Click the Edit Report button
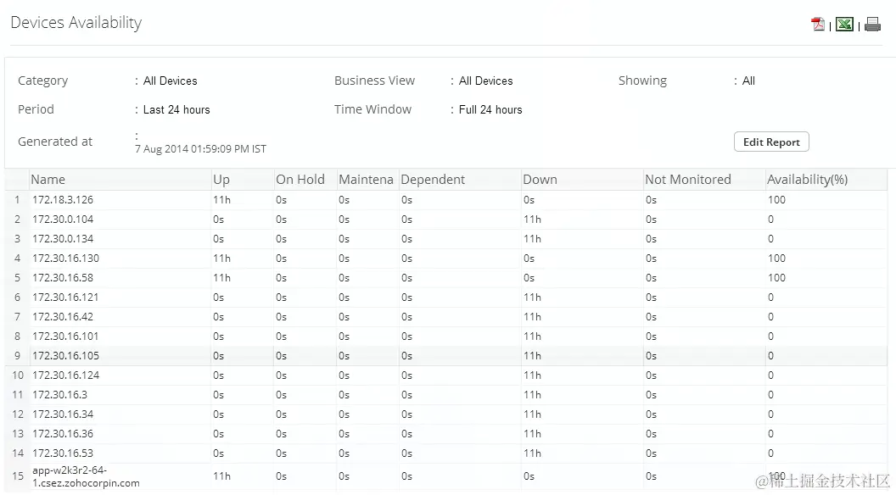896x495 pixels. click(770, 142)
